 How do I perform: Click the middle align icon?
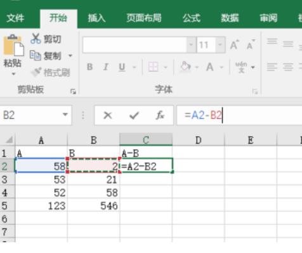(288, 44)
